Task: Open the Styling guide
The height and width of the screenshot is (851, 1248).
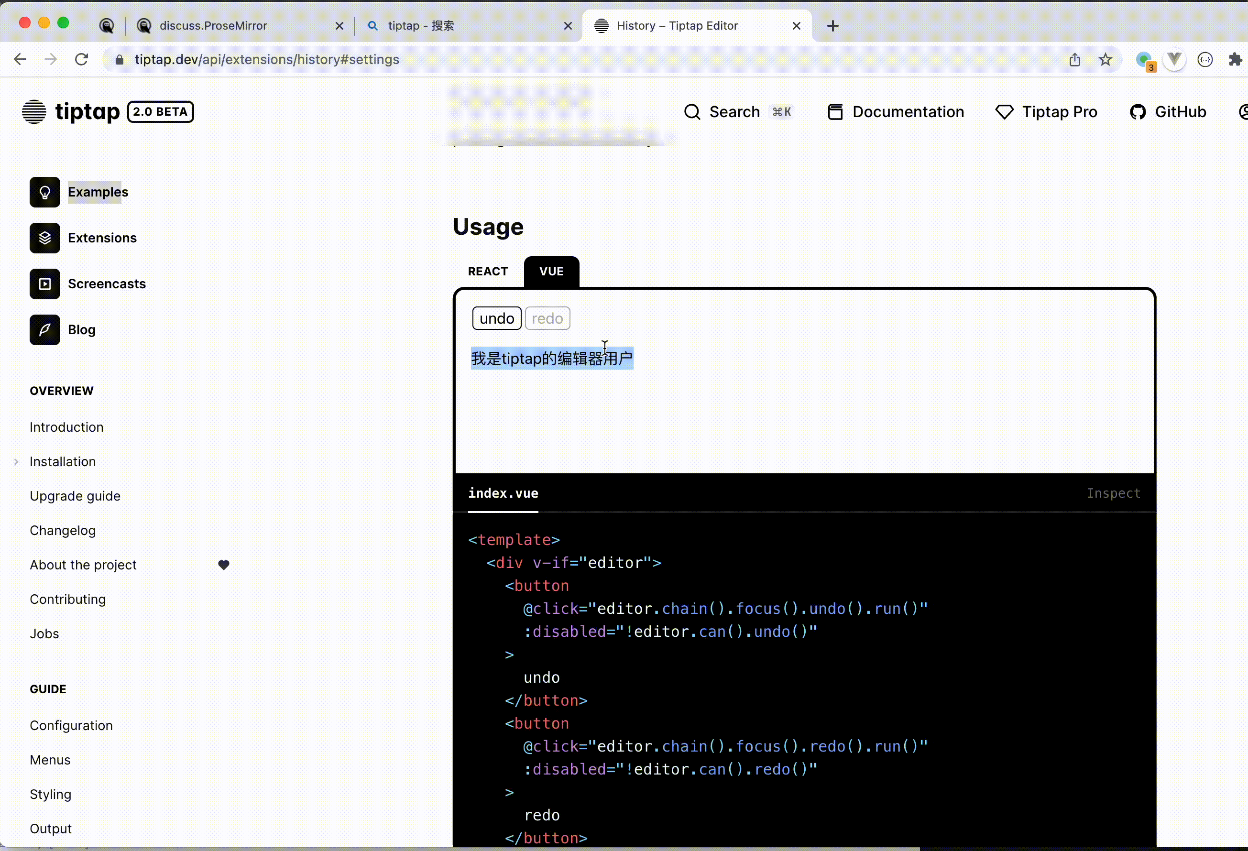Action: 51,794
